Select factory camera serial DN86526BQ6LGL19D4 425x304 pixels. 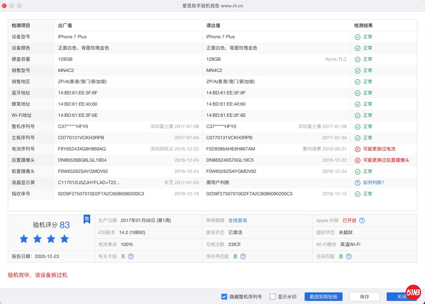coord(82,160)
